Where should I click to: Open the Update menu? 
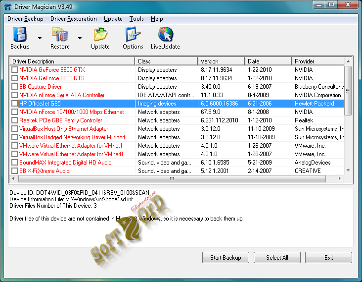(x=113, y=19)
